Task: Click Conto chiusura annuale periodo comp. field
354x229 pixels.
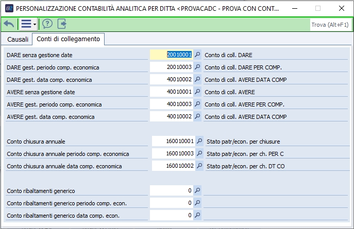Action: pos(174,153)
